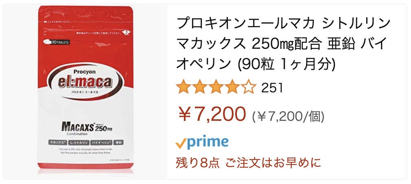Click the (￥7,200/個) unit price text

pyautogui.click(x=288, y=116)
